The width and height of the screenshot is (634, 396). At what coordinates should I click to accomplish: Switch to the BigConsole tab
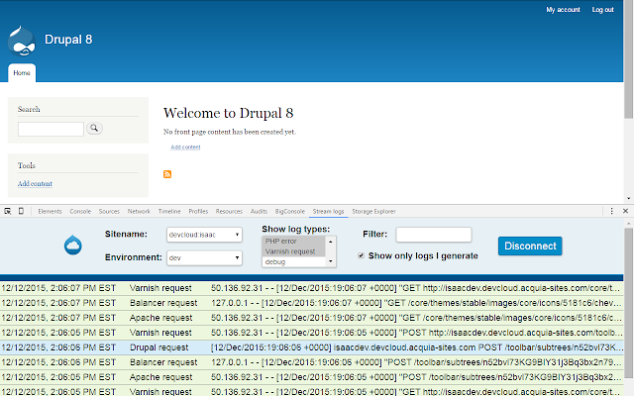[290, 211]
